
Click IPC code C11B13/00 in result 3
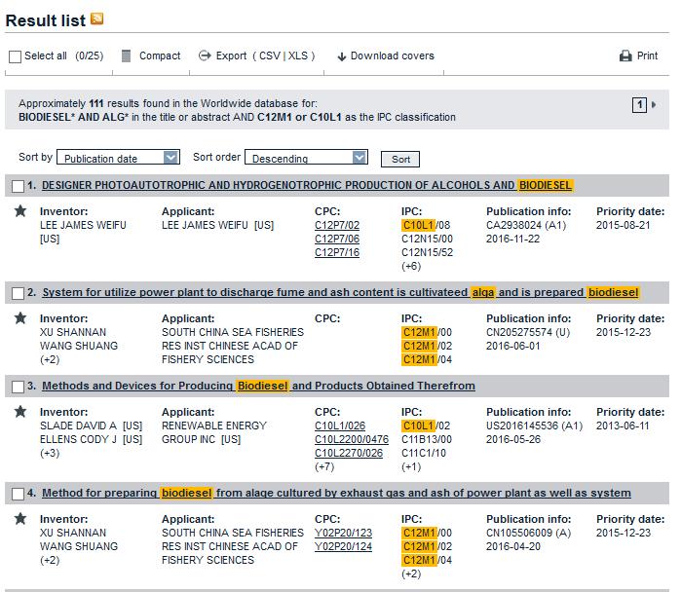[x=427, y=439]
